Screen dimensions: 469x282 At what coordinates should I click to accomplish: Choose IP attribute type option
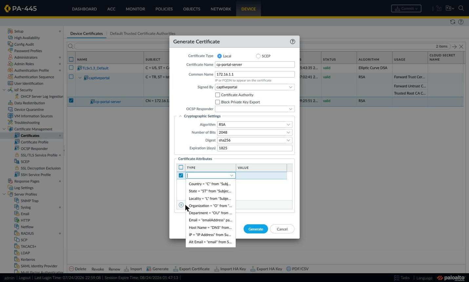click(x=210, y=235)
